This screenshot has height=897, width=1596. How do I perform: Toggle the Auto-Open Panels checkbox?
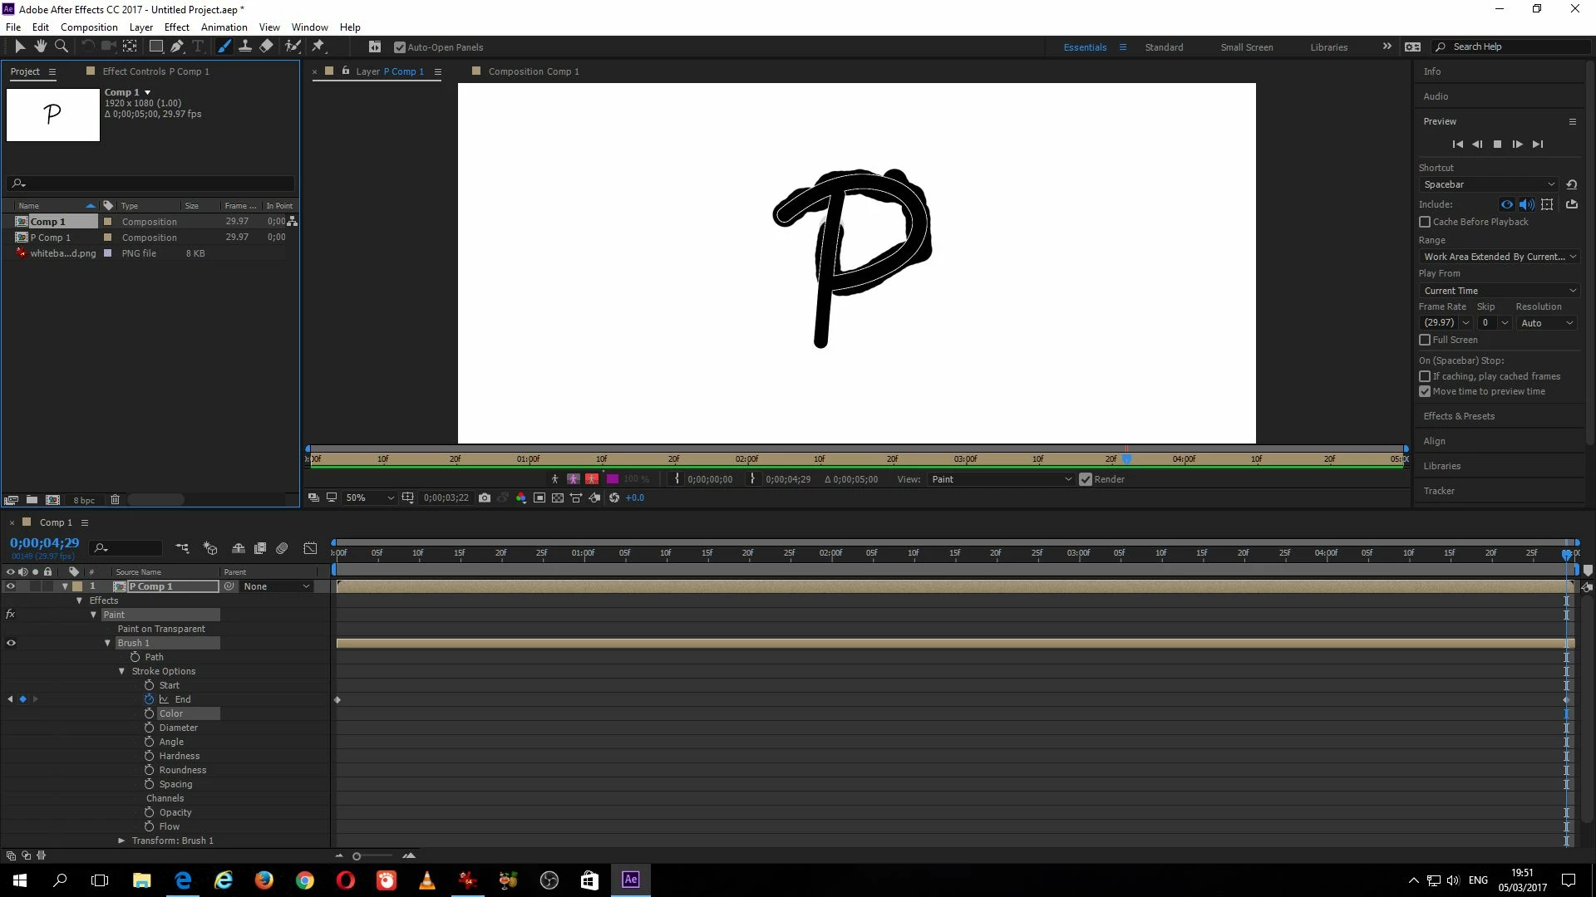[x=400, y=47]
